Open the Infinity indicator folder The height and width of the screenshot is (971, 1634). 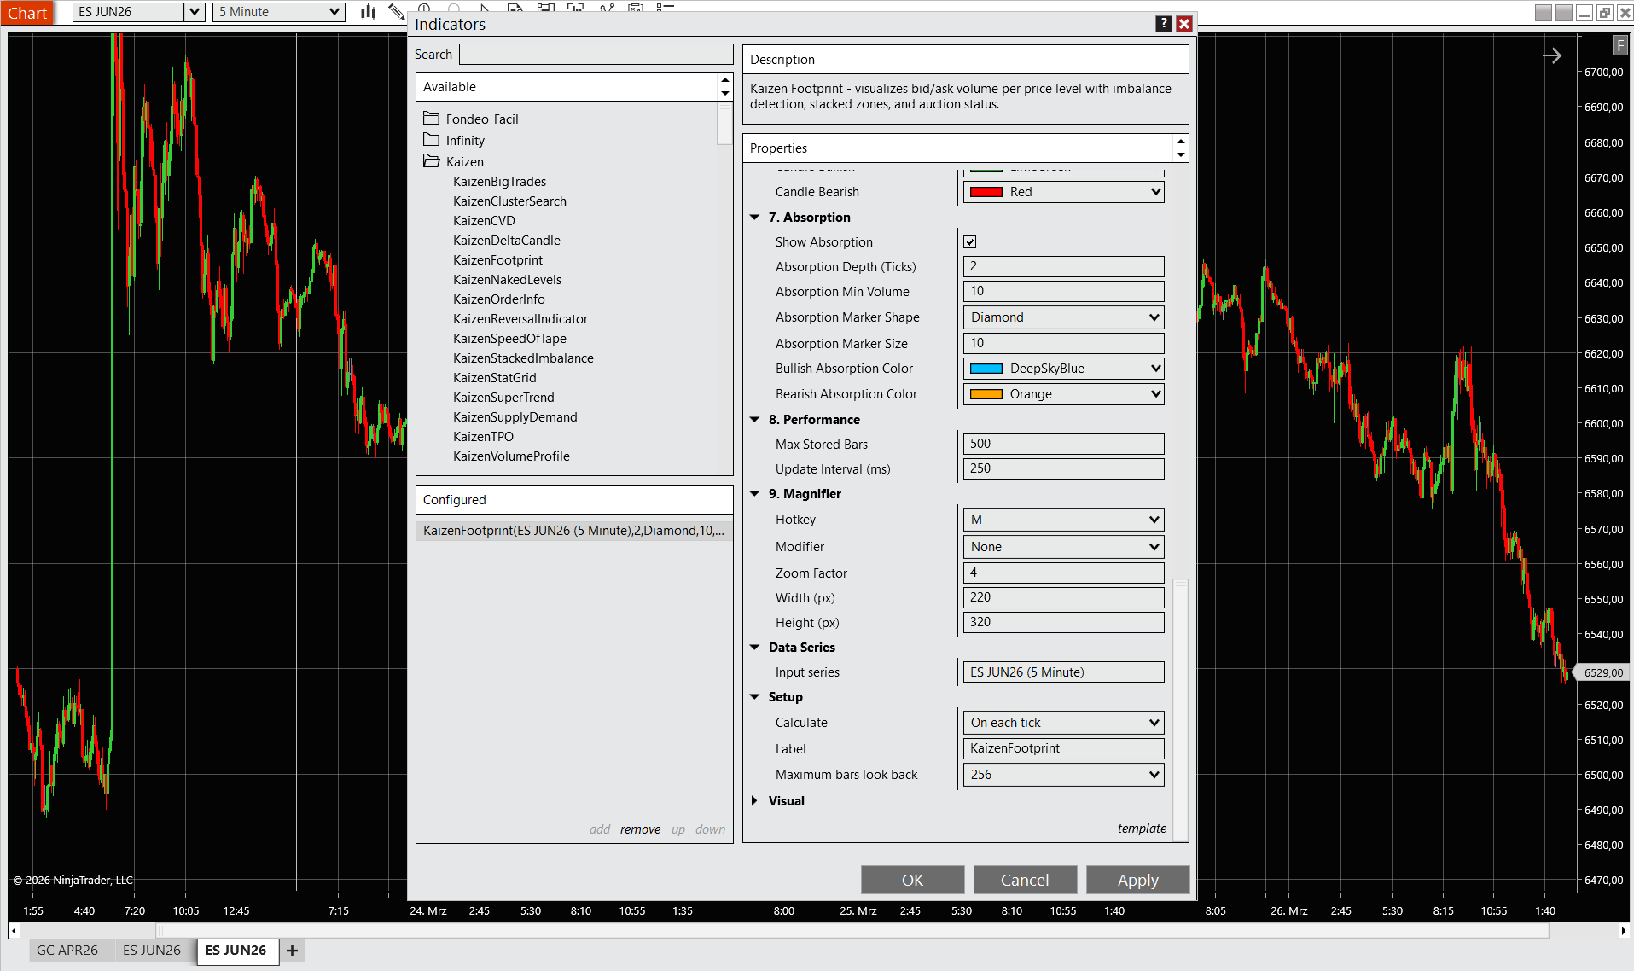pos(464,141)
